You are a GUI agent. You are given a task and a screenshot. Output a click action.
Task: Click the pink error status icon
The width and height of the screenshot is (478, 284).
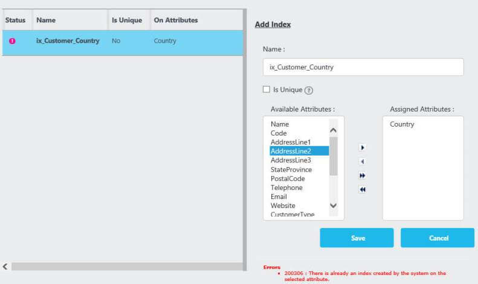(12, 41)
